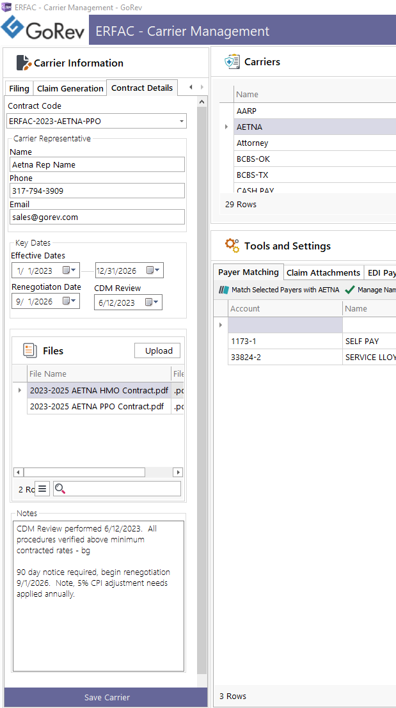This screenshot has height=708, width=396.
Task: Click the Payer Matching new-row indicator arrow
Action: (221, 325)
